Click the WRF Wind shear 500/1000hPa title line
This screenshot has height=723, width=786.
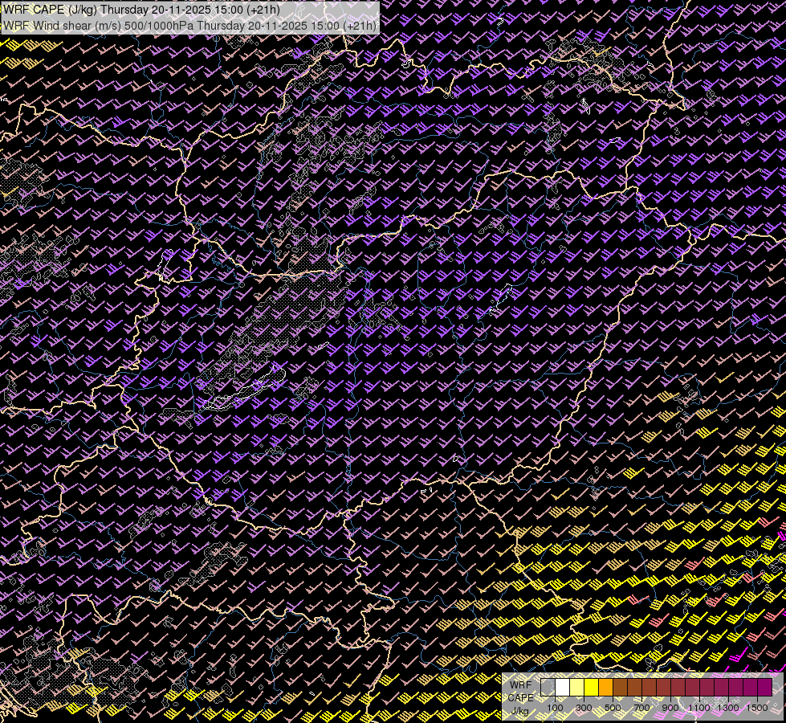(189, 25)
